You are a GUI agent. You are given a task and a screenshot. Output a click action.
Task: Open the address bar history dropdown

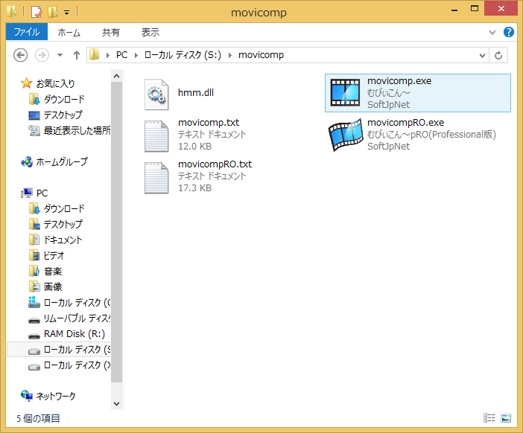[x=482, y=55]
